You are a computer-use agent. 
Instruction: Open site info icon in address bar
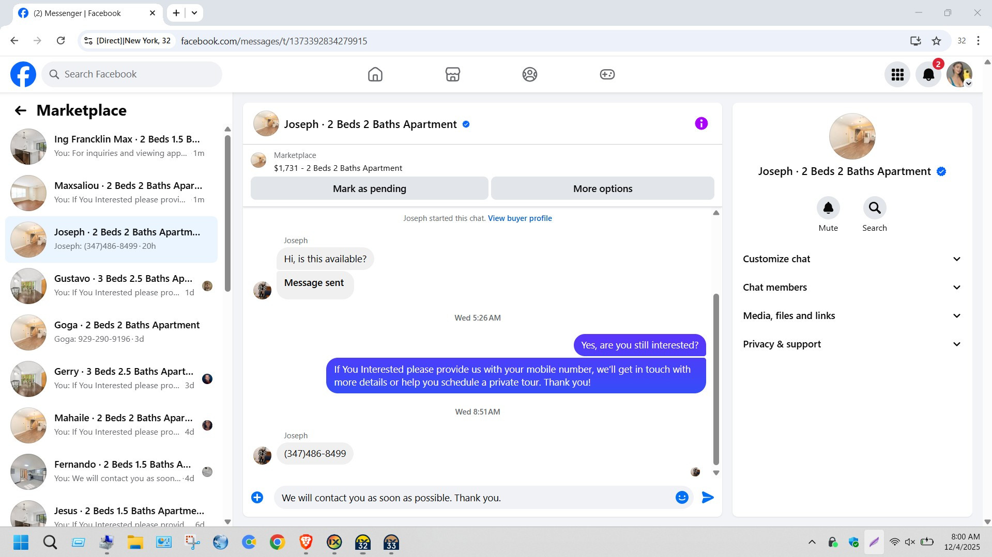coord(88,41)
